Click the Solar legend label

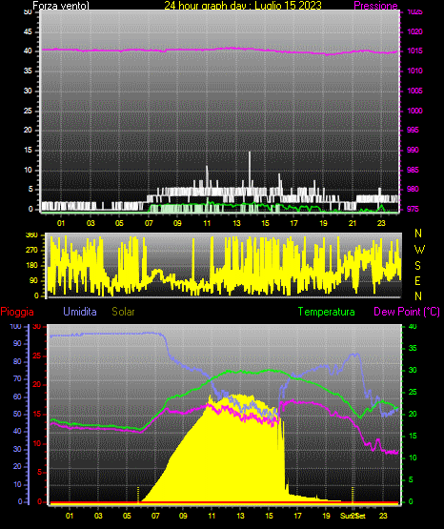(x=123, y=312)
